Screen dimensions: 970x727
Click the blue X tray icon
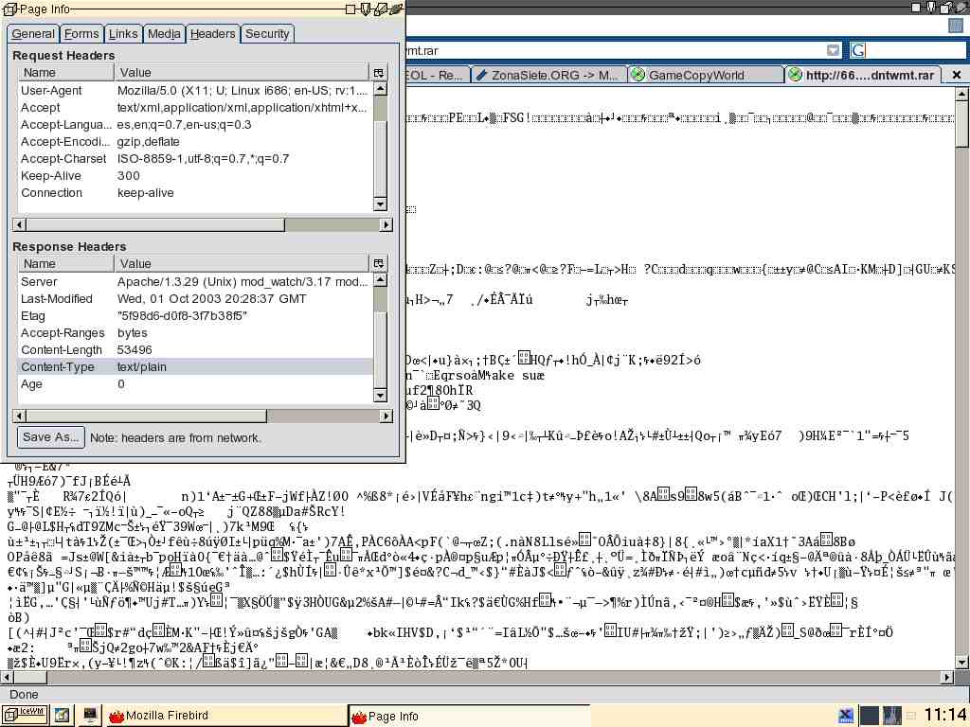tap(845, 716)
